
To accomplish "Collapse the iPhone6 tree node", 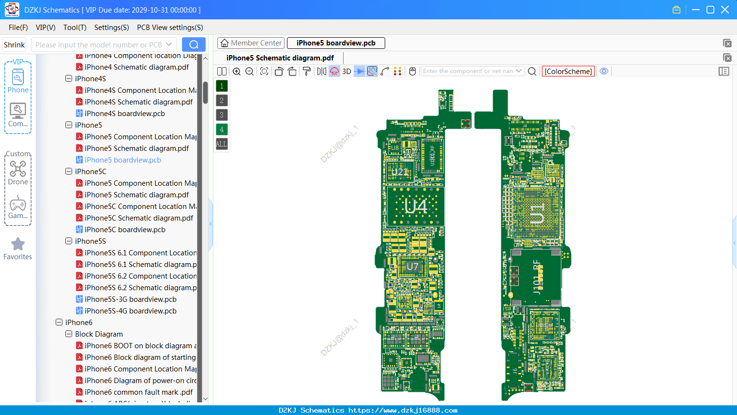I will pyautogui.click(x=59, y=322).
